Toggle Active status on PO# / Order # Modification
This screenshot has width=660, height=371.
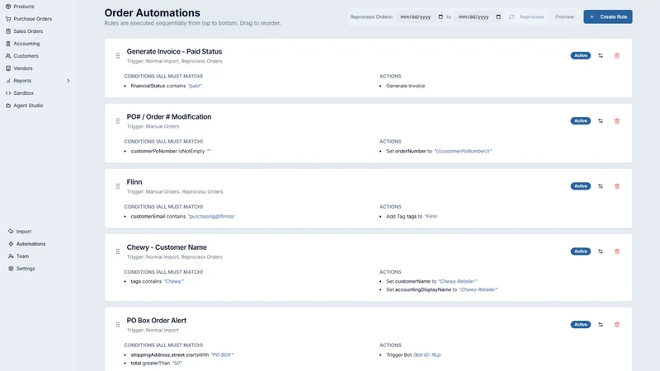[581, 120]
